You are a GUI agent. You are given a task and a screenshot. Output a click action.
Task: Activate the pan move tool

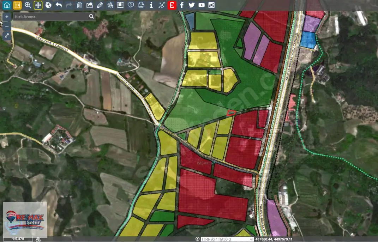tap(38, 5)
